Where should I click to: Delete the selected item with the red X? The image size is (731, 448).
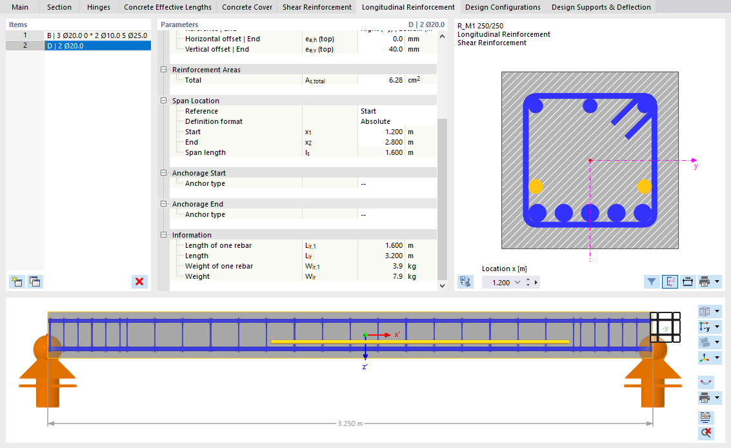coord(139,281)
